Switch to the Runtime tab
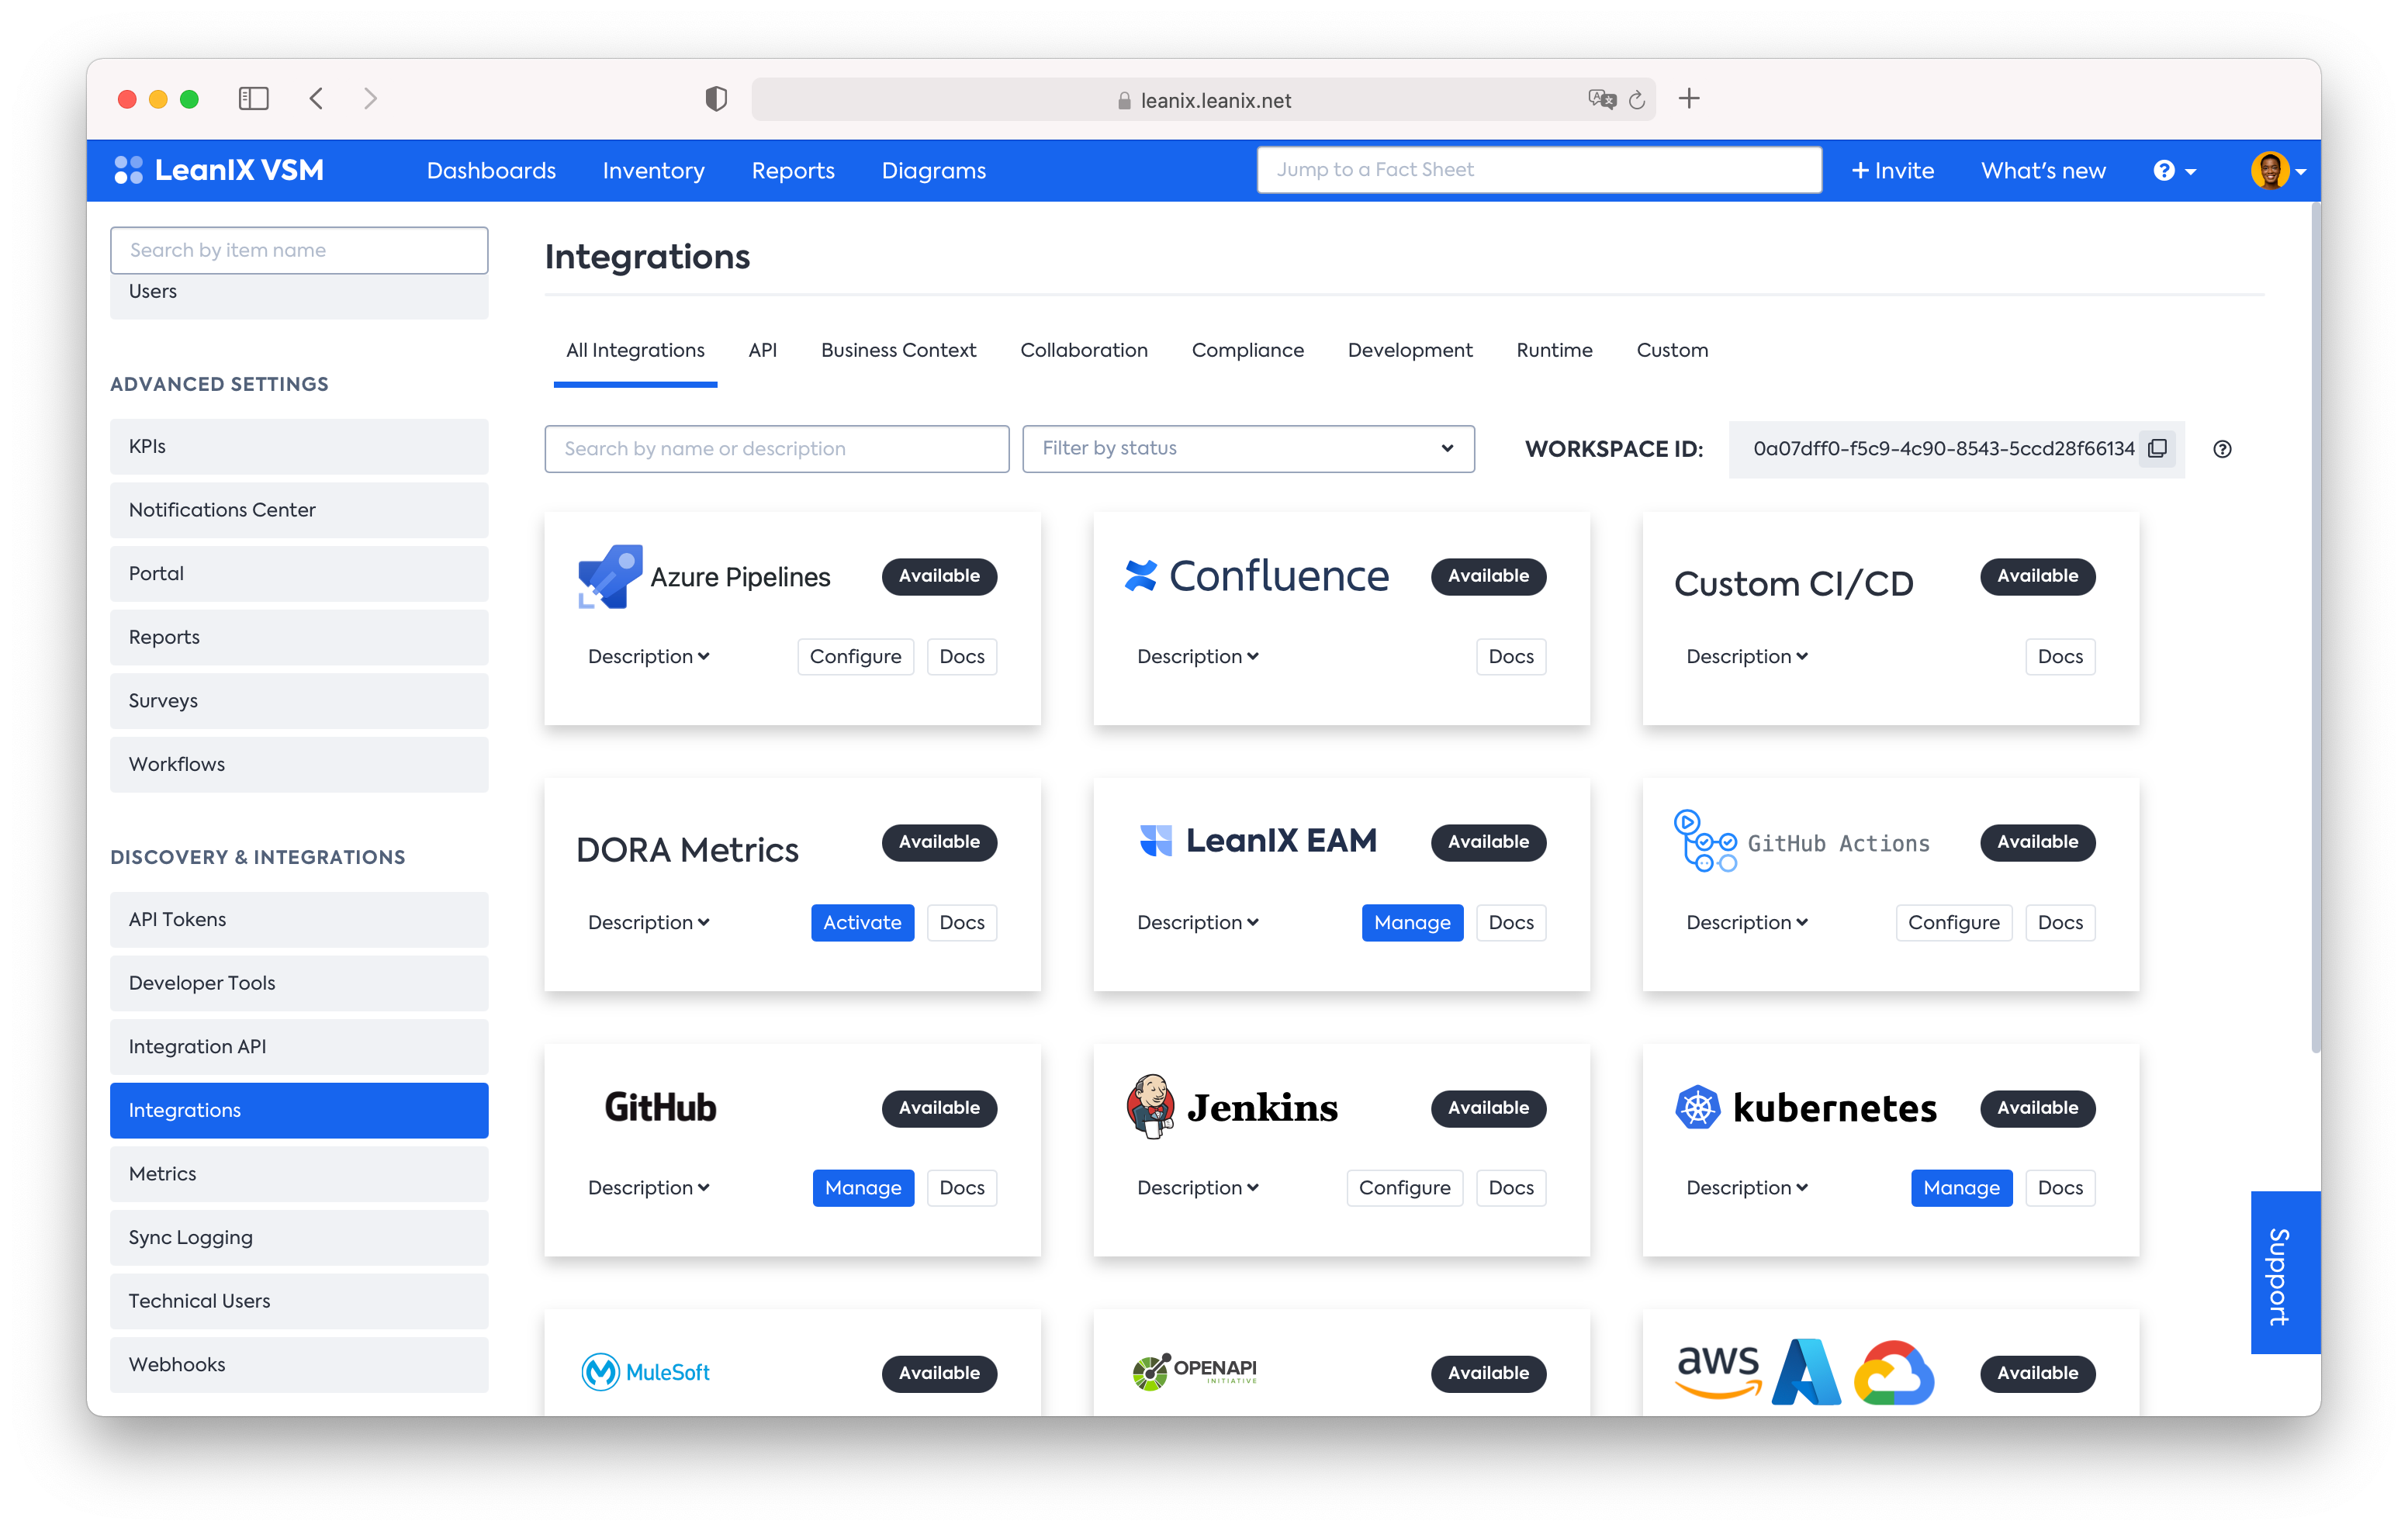The width and height of the screenshot is (2408, 1531). pyautogui.click(x=1554, y=350)
